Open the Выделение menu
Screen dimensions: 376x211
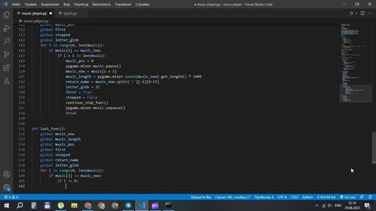click(50, 4)
